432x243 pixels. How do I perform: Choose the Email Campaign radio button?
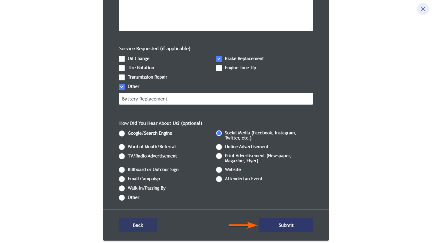pyautogui.click(x=122, y=179)
